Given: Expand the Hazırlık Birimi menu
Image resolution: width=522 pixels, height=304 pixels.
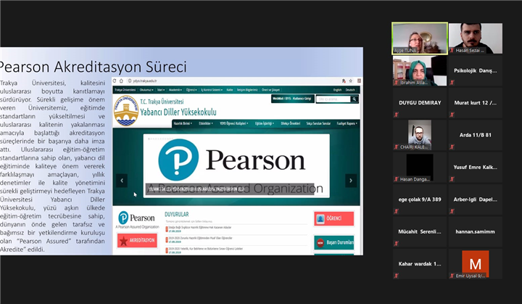Looking at the screenshot, I should 183,123.
